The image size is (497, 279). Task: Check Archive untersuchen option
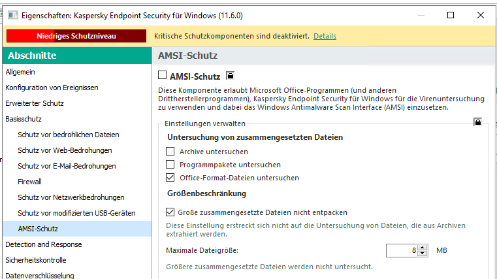[x=170, y=151]
